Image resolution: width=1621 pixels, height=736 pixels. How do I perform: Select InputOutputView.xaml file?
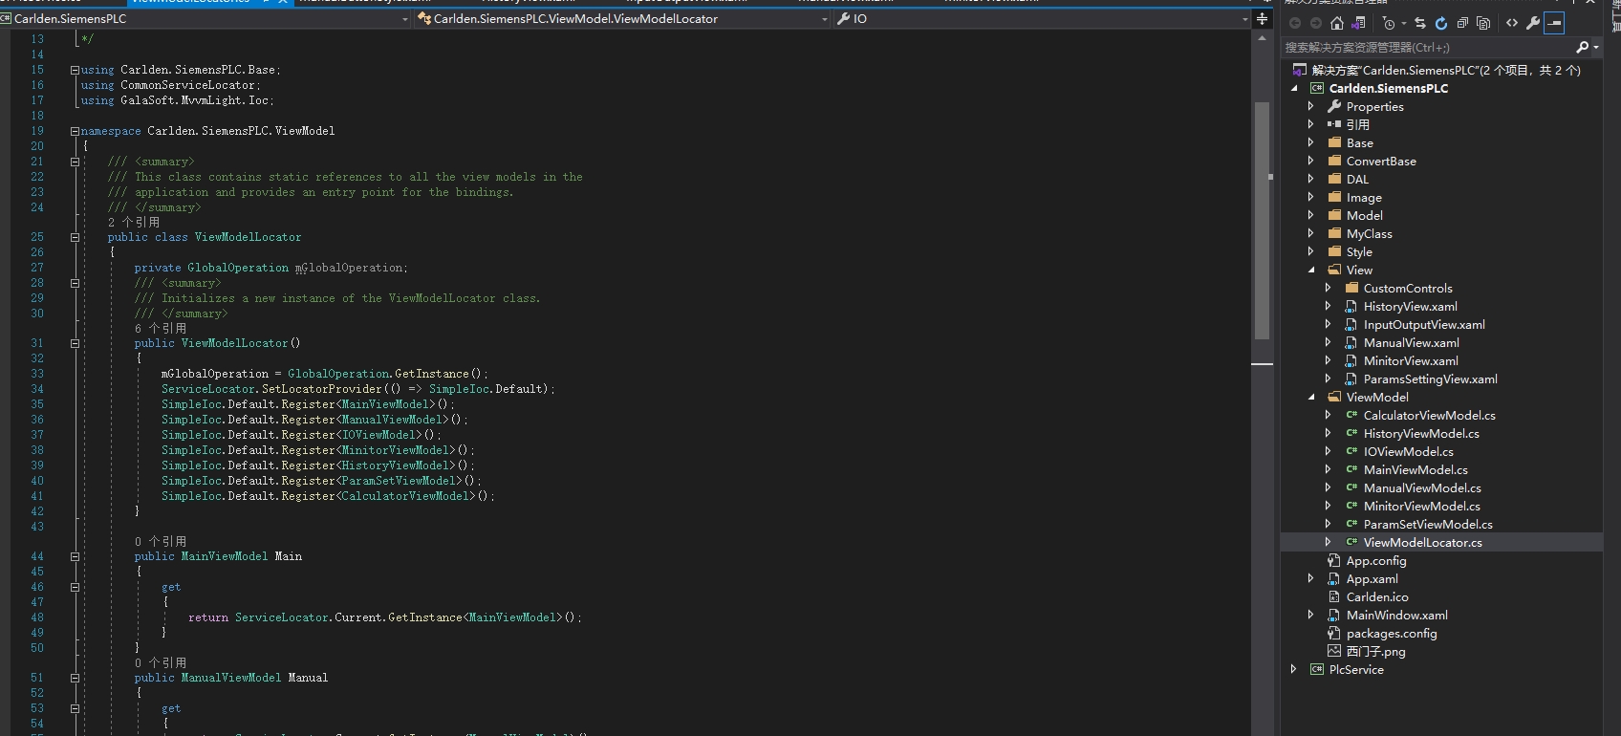[1424, 324]
